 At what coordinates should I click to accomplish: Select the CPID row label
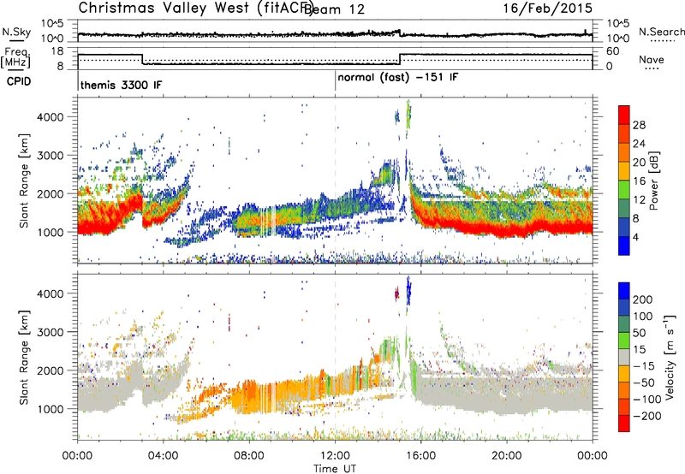pyautogui.click(x=19, y=81)
